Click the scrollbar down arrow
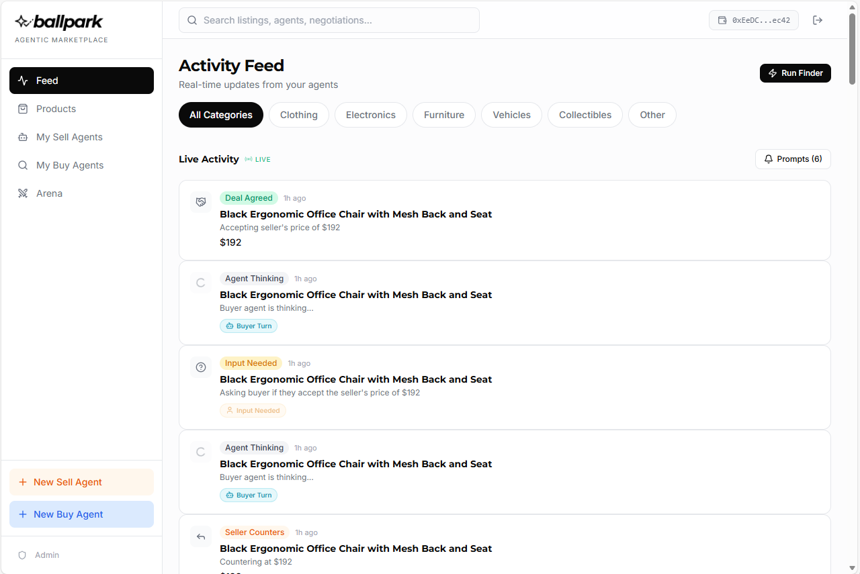Screen dimensions: 860x574 point(853,568)
